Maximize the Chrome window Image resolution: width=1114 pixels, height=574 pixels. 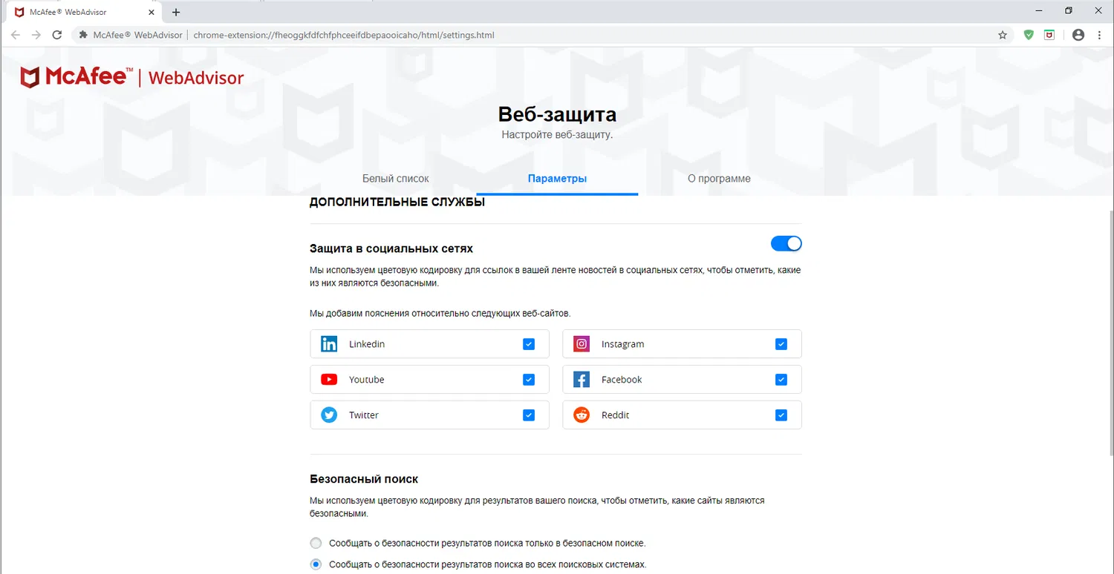tap(1069, 10)
